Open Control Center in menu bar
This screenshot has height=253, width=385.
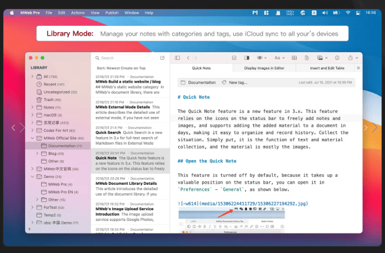coord(358,13)
